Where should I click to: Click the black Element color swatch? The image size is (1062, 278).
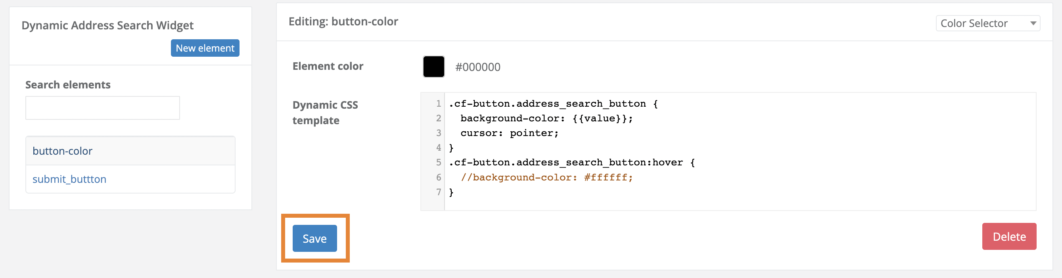433,66
